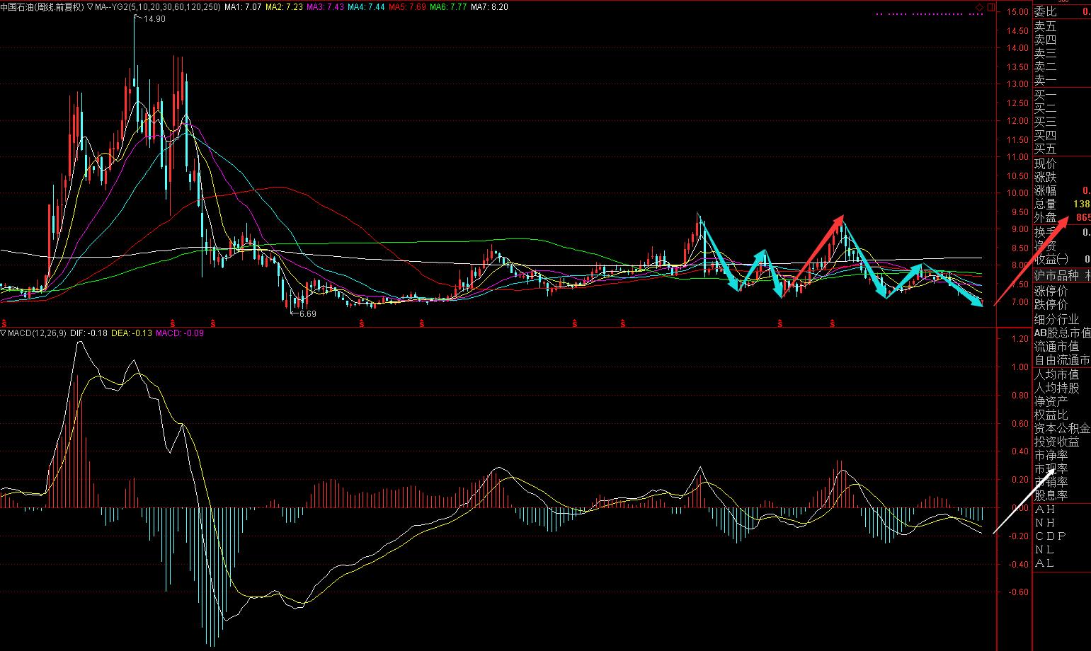1091x651 pixels.
Task: Select the 卖三 ask row
Action: pos(1062,54)
